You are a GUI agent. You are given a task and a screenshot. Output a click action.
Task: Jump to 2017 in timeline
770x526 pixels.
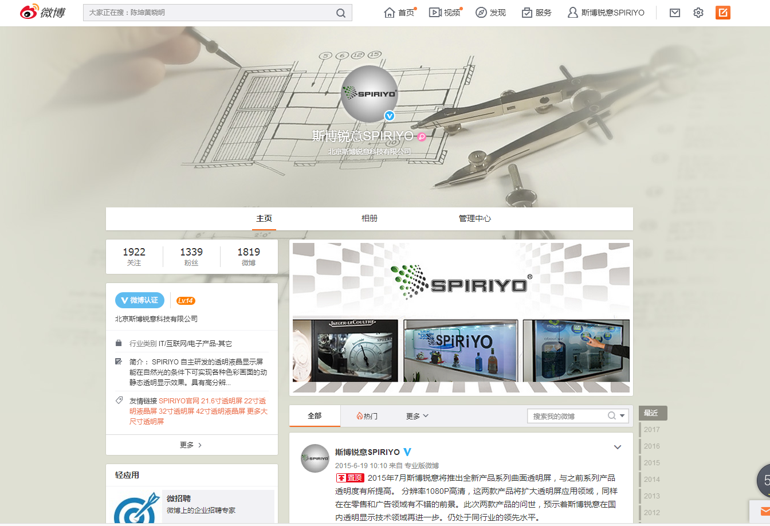[652, 429]
